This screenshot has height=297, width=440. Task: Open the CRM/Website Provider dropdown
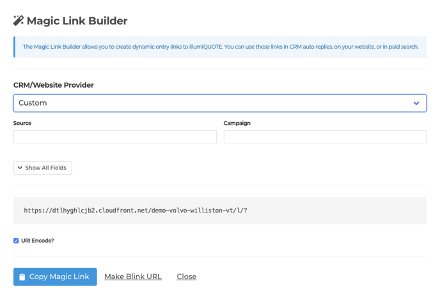pos(220,103)
